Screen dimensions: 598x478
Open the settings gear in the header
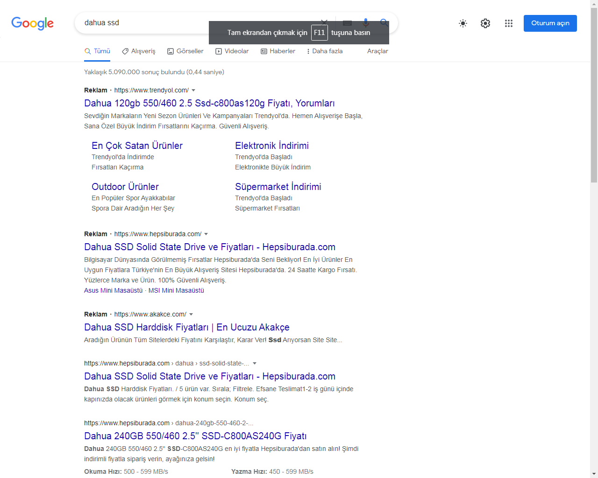click(485, 23)
